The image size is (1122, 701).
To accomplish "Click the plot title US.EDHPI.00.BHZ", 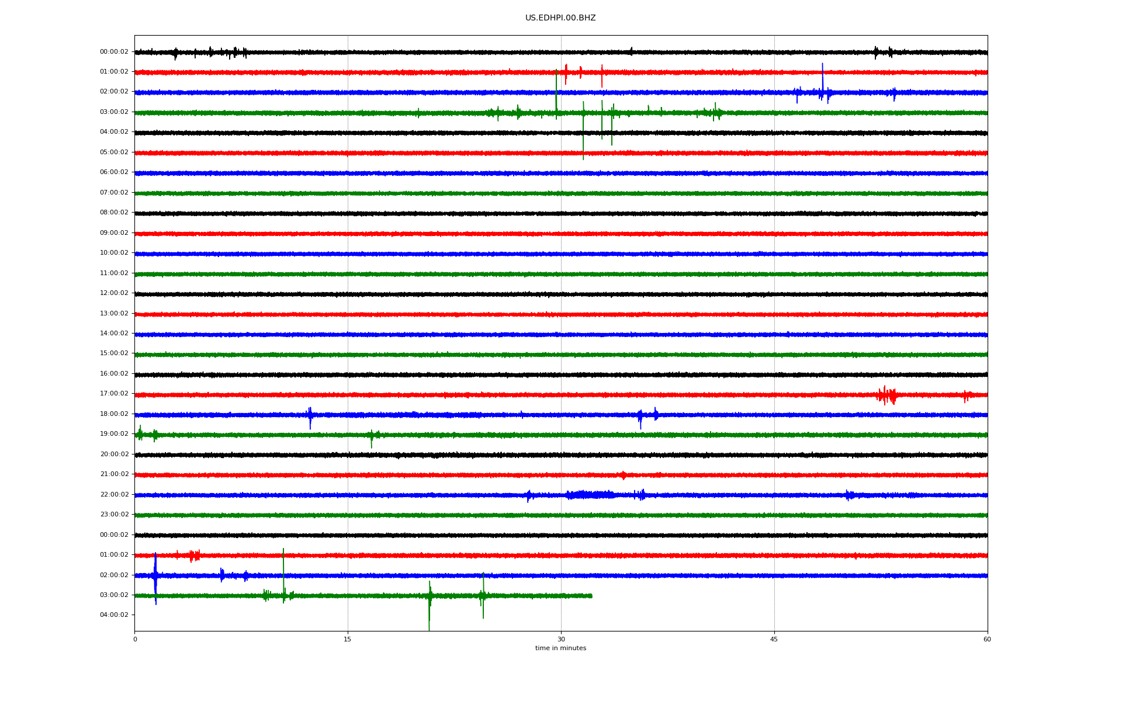I will tap(560, 18).
